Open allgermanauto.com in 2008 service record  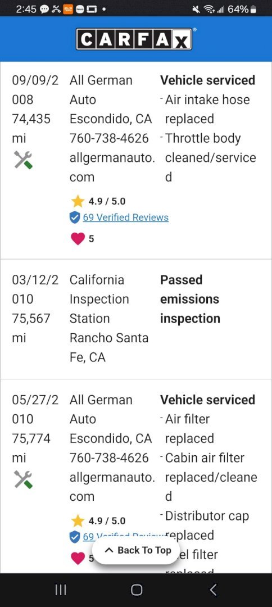[x=112, y=167]
